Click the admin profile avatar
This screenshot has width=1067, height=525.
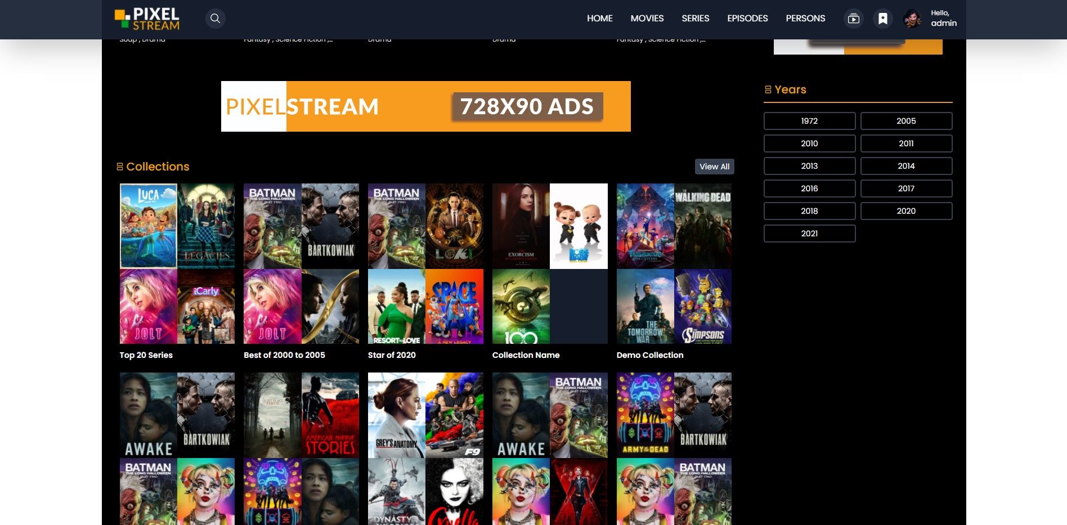(x=913, y=19)
